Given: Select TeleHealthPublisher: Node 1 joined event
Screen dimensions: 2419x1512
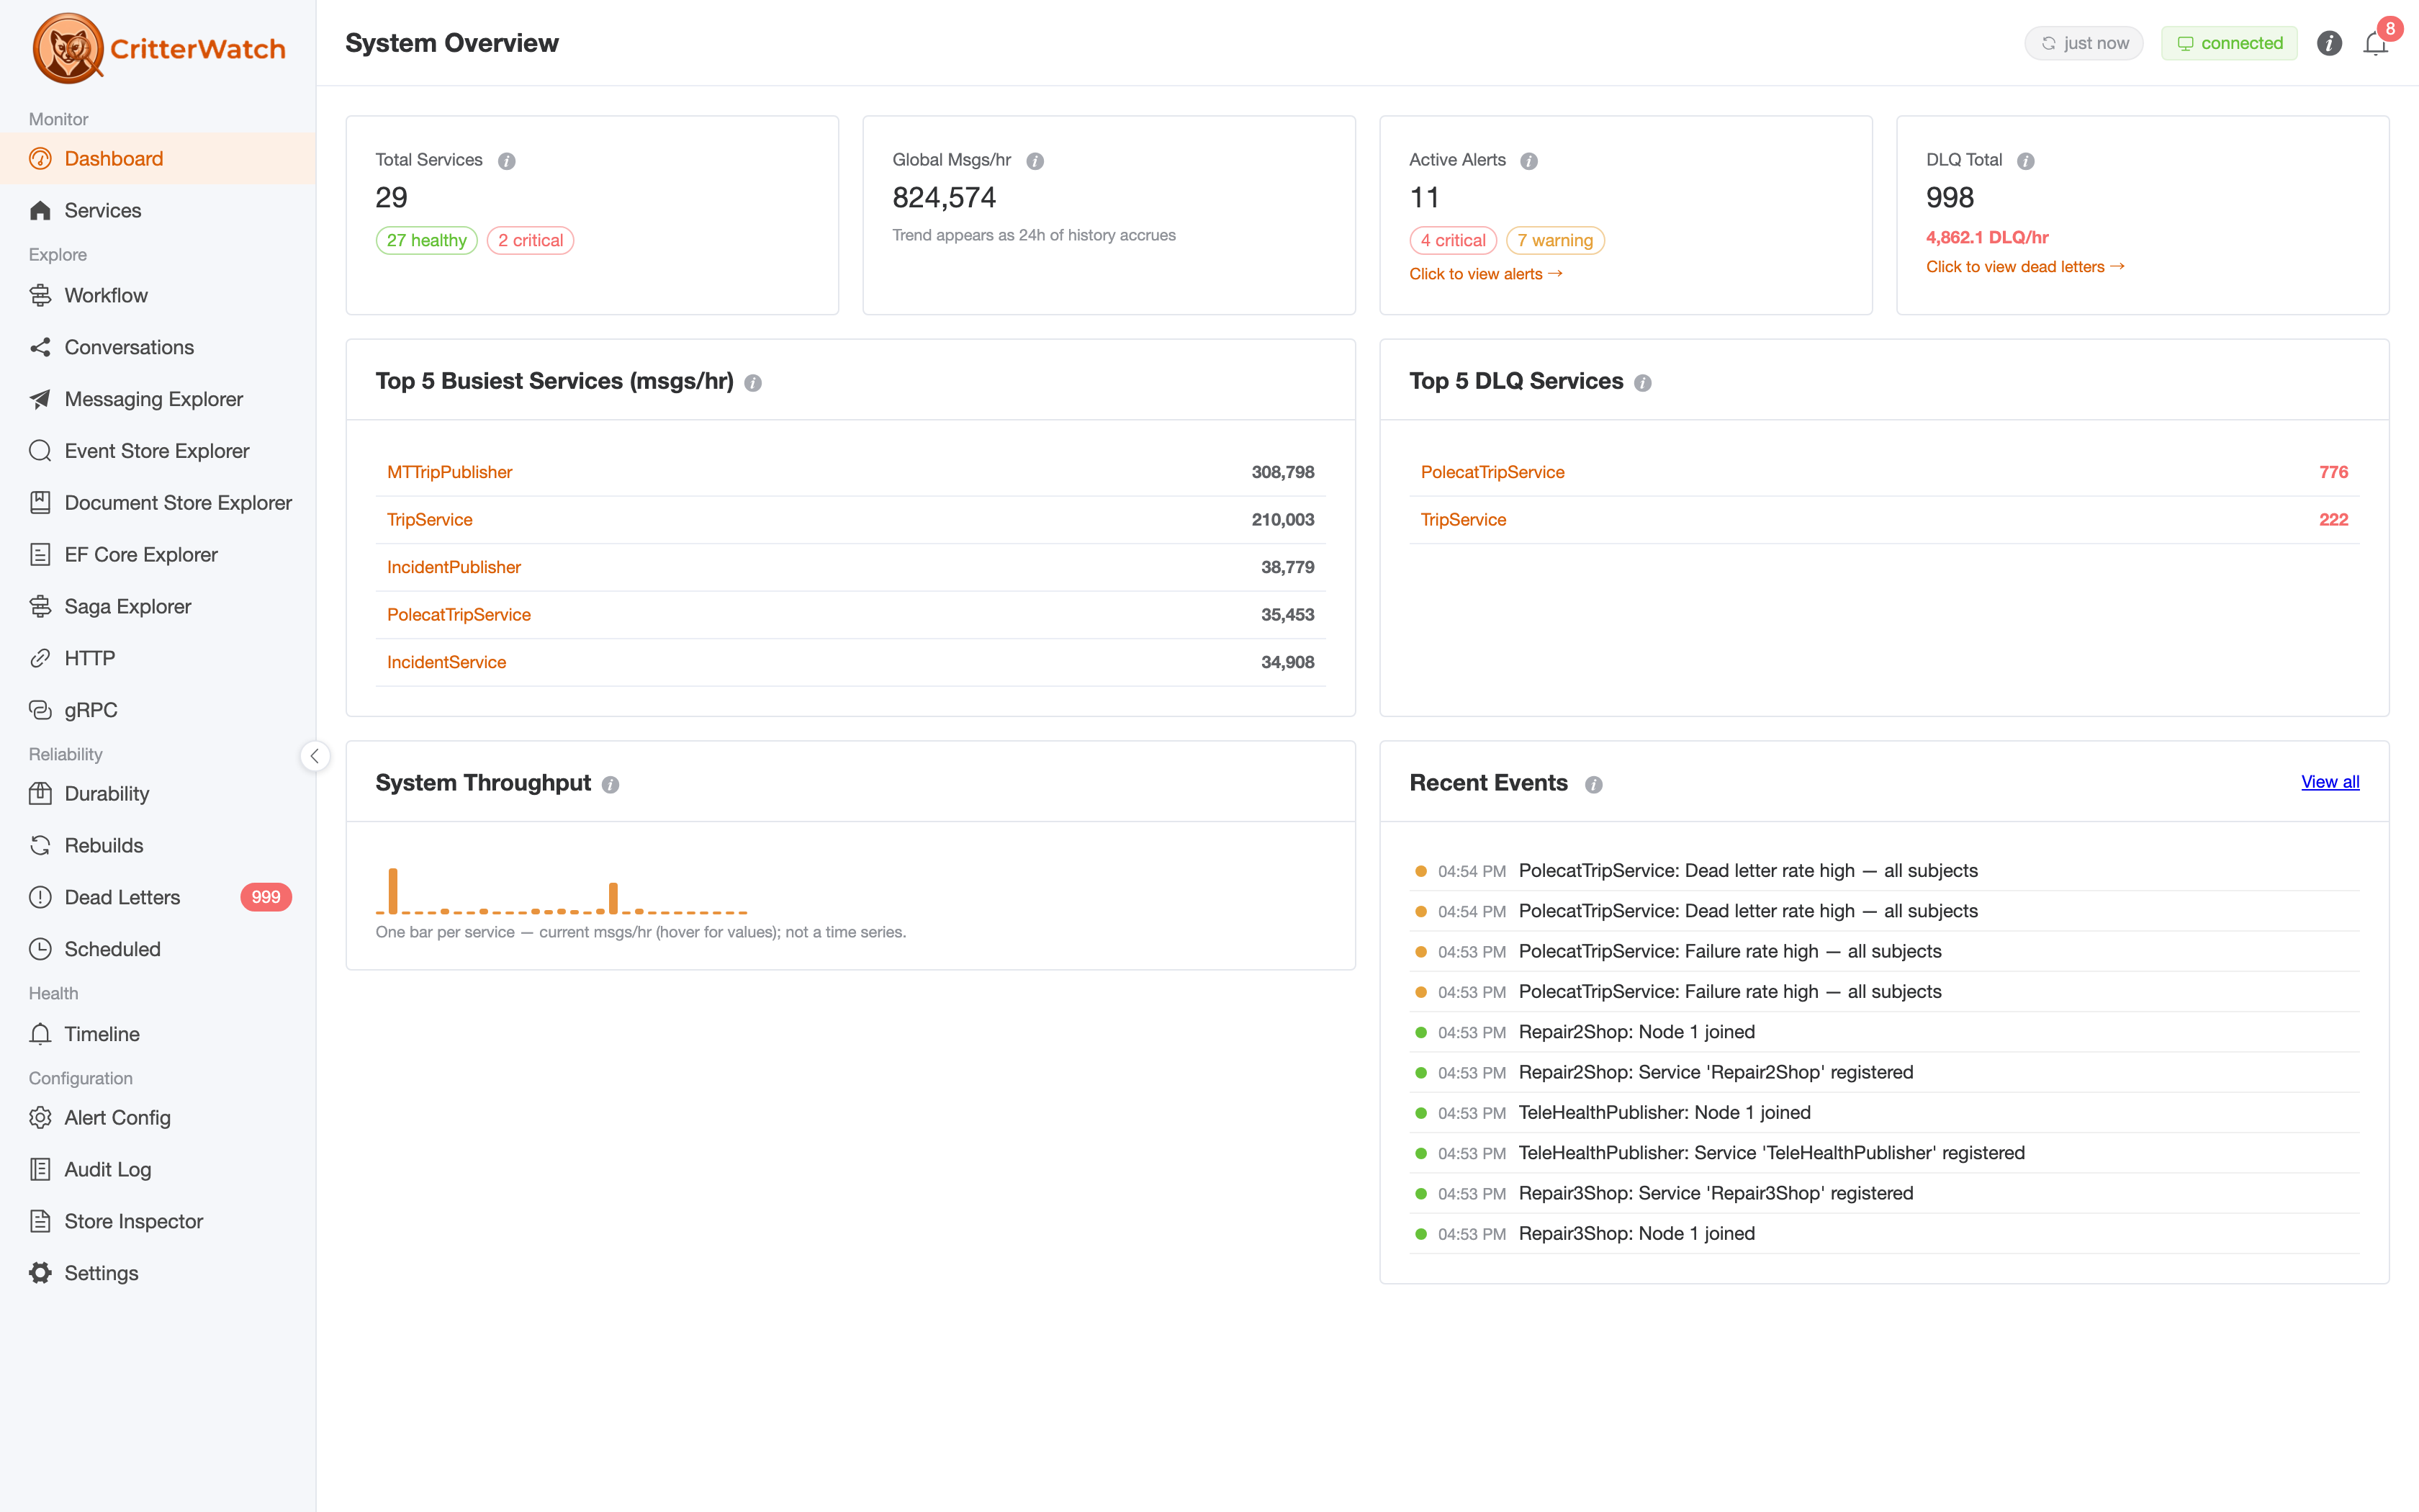Looking at the screenshot, I should (1884, 1113).
